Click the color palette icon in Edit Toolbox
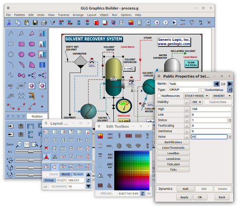 click(x=100, y=136)
